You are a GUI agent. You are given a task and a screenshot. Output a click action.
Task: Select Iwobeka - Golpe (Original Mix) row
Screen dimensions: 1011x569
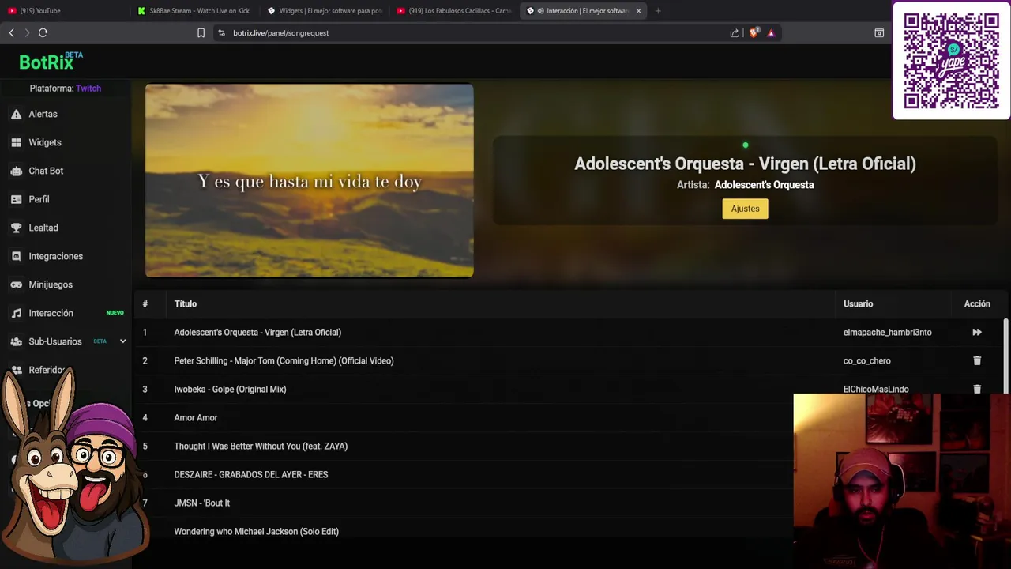tap(569, 390)
